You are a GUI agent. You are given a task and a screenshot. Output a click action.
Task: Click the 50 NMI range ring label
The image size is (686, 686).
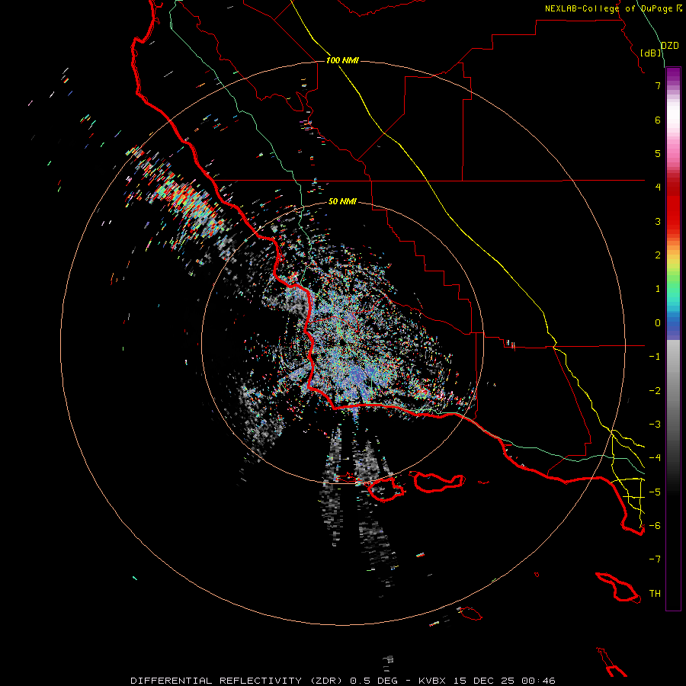342,201
